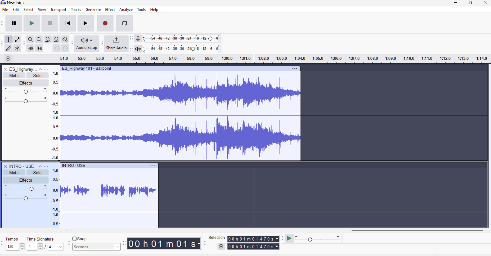Open Share Audio
The image size is (491, 256).
(116, 44)
